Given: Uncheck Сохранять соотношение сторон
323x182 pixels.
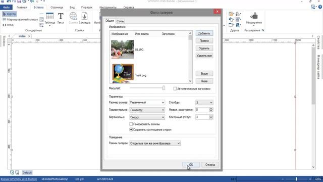Looking at the screenshot, I should 131,129.
